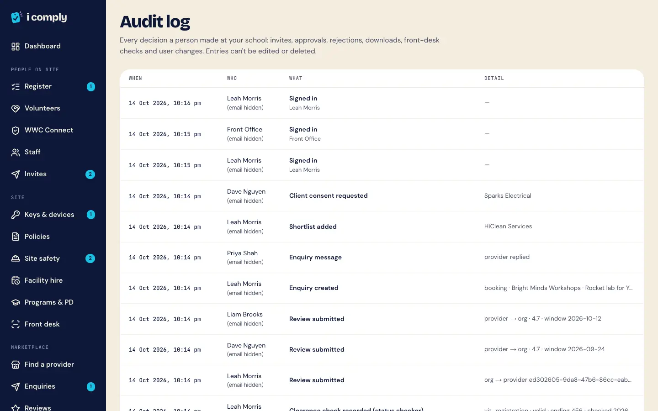Click the Site safety badge showing 2
Image resolution: width=658 pixels, height=411 pixels.
(x=90, y=258)
